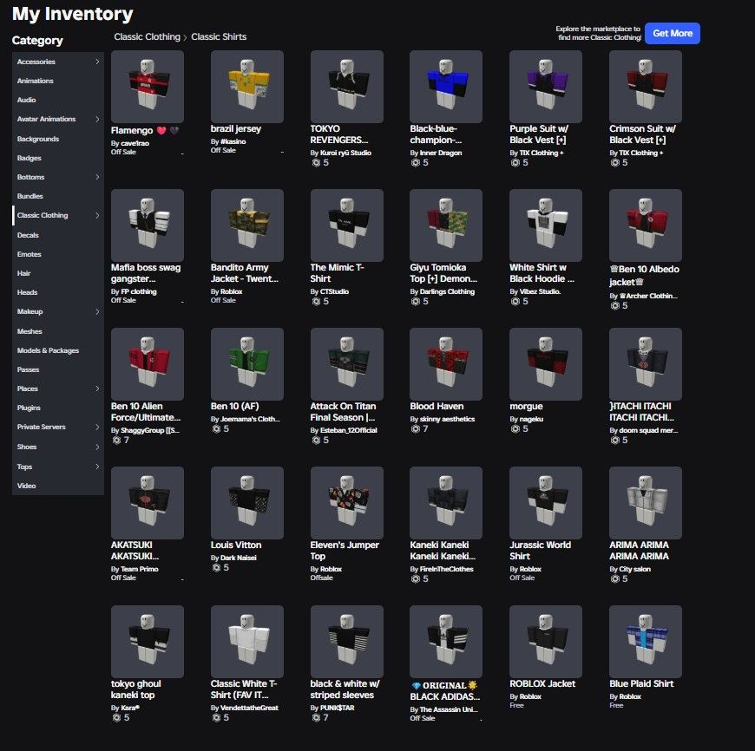The image size is (755, 751).
Task: Click creator name VendettatheGreat
Action: tap(249, 708)
